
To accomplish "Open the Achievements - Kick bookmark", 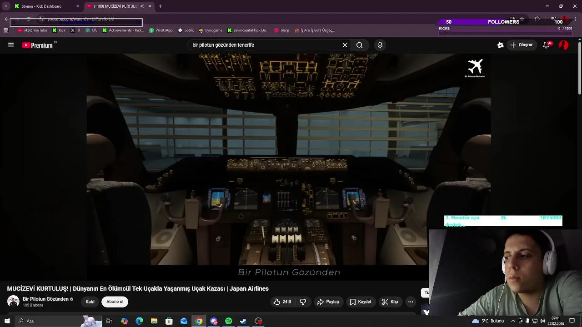I will tap(123, 30).
